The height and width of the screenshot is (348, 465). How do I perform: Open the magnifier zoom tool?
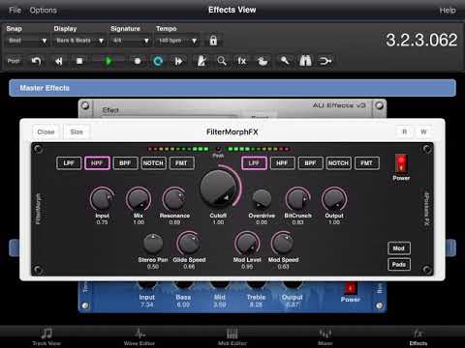pos(222,61)
